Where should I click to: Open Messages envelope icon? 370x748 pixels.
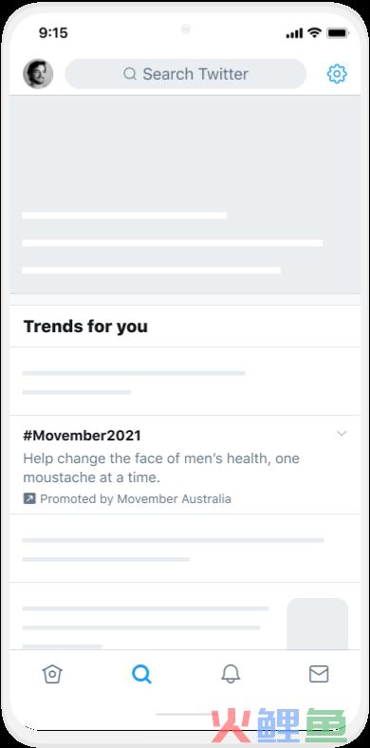[x=319, y=674]
